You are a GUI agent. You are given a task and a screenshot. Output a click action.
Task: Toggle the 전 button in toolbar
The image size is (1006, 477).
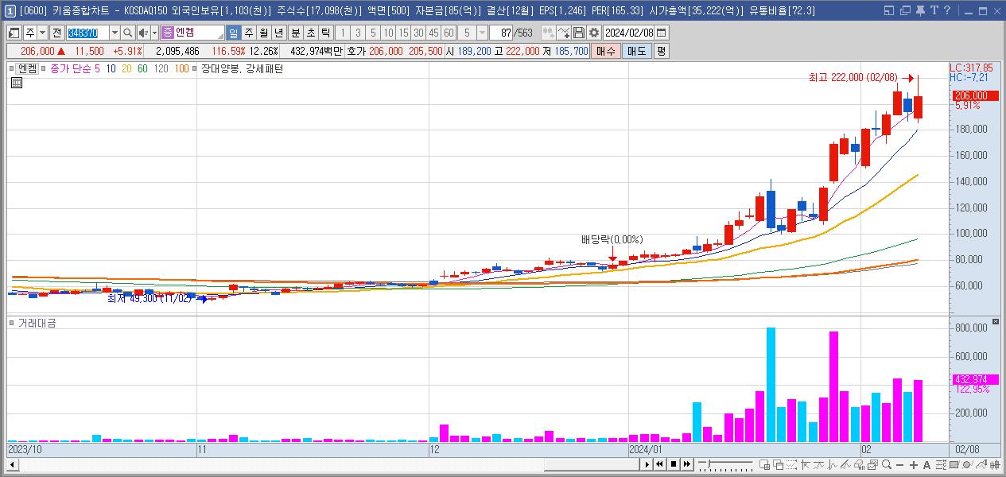(x=56, y=33)
